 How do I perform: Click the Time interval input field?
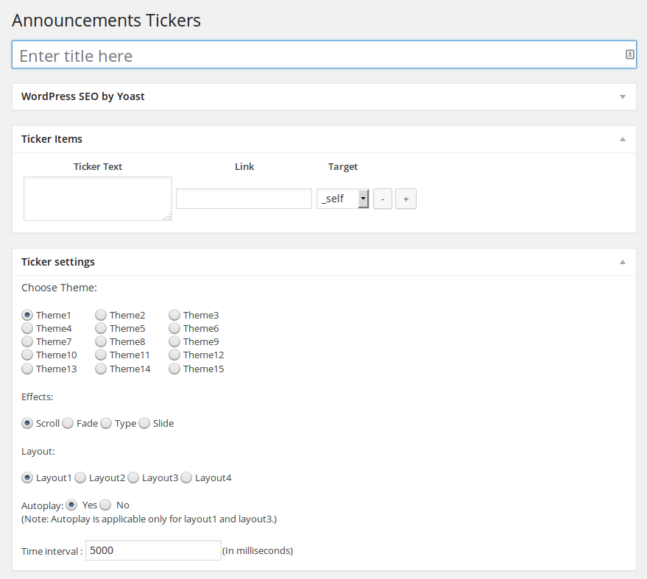click(153, 550)
